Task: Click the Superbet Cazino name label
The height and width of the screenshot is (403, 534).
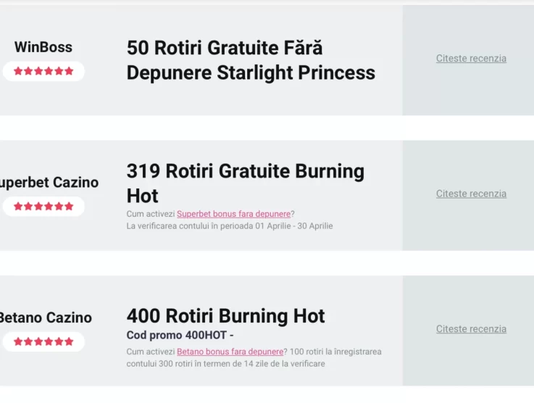Action: click(x=49, y=183)
